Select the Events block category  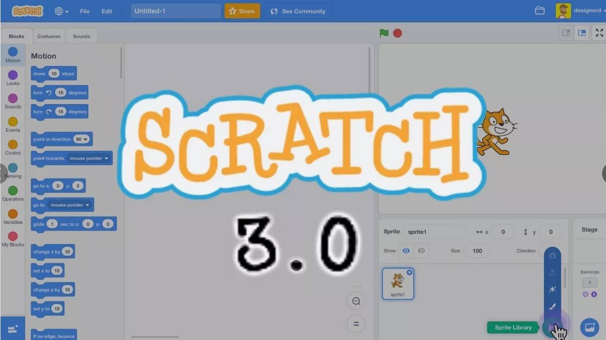13,125
